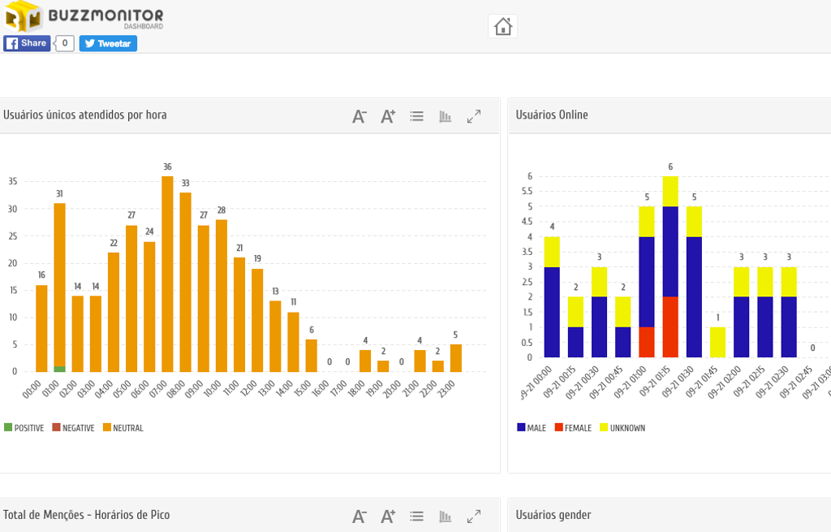Screen dimensions: 831x532
Task: Hide the UNKNOWN gender series
Action: 622,428
